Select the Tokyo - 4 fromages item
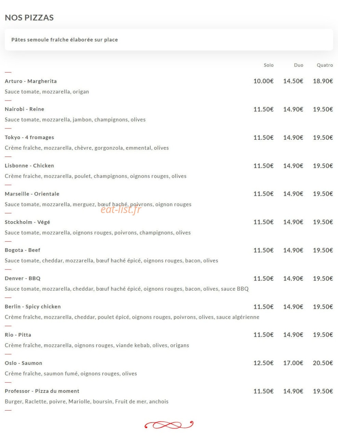The width and height of the screenshot is (338, 440). pyautogui.click(x=29, y=137)
